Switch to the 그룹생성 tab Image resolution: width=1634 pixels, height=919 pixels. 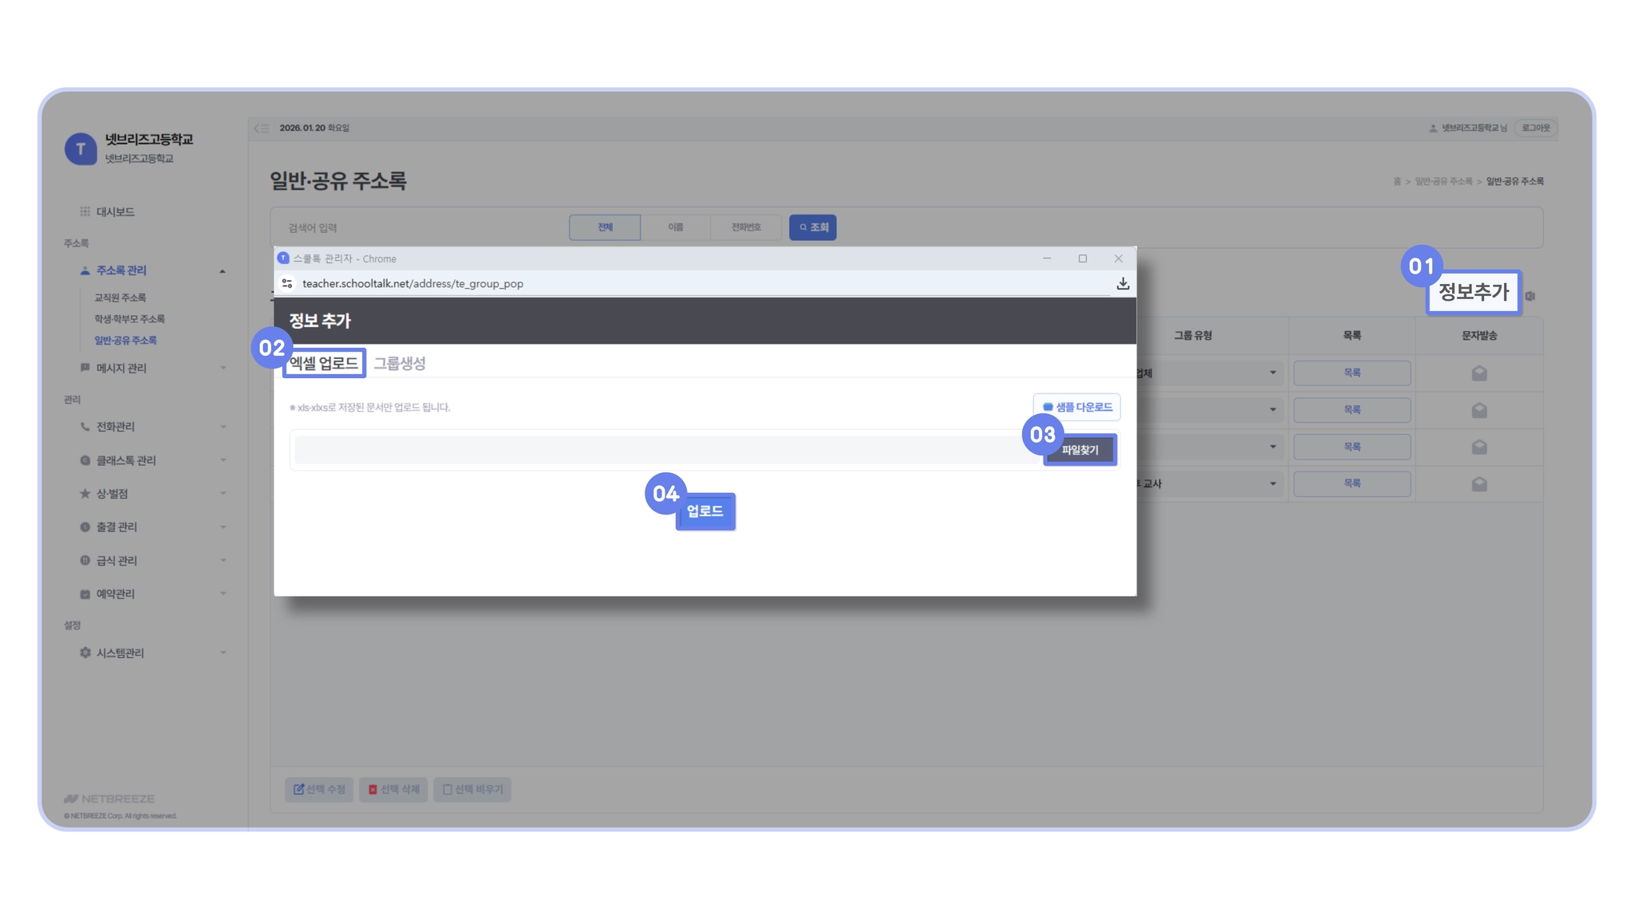tap(400, 364)
